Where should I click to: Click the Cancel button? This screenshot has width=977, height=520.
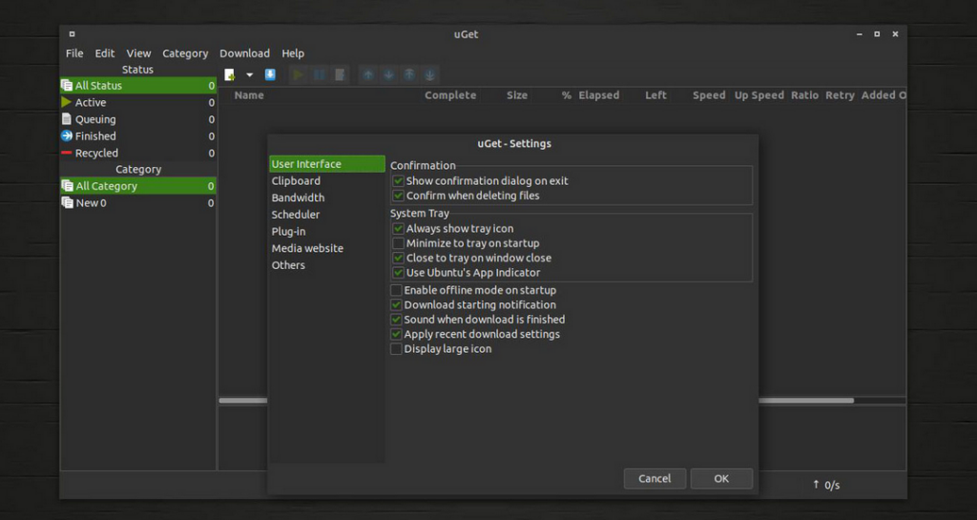coord(655,478)
